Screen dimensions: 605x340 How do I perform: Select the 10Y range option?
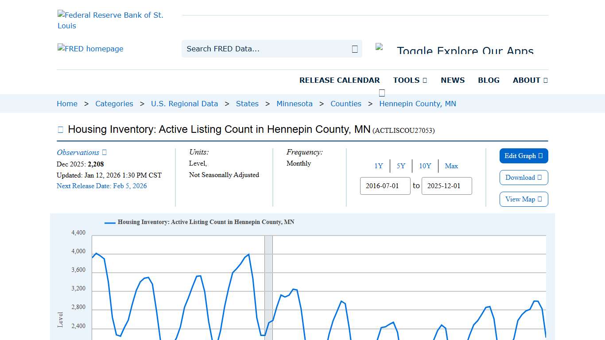425,166
